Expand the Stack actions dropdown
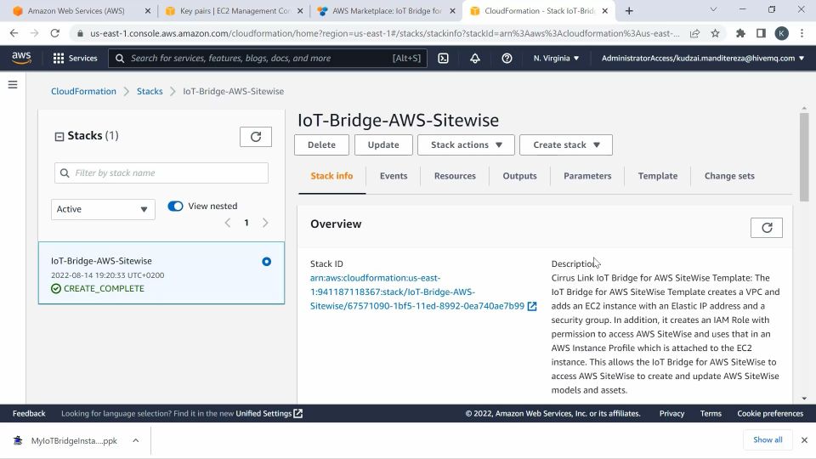 pos(467,144)
